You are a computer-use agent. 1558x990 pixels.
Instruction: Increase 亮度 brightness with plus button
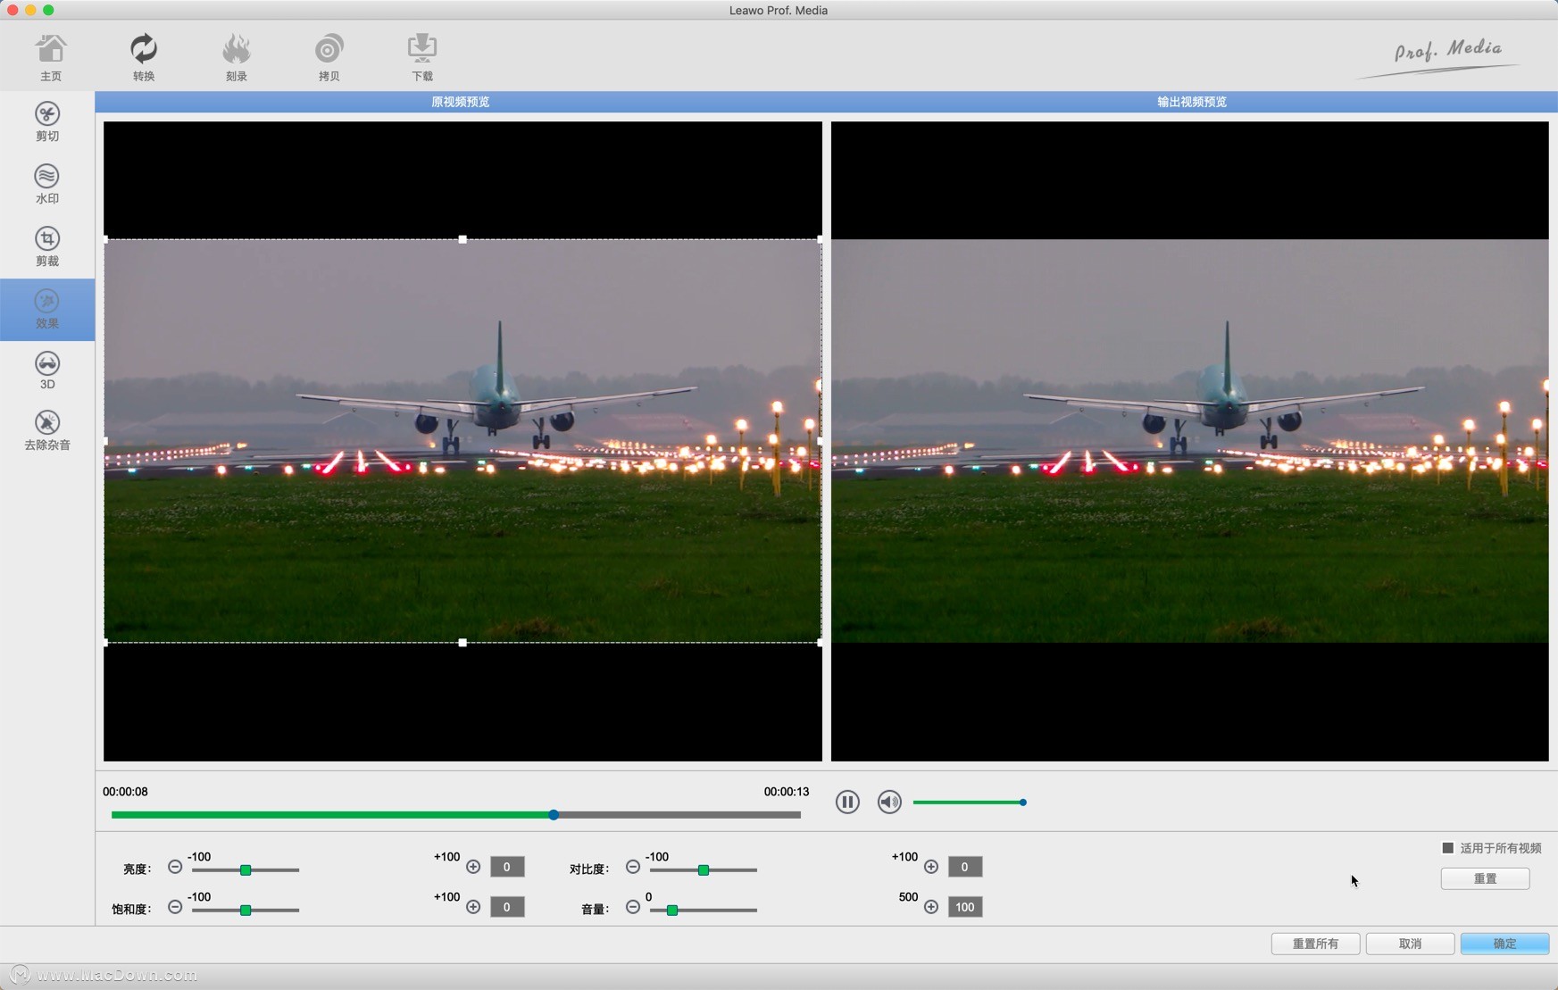click(x=473, y=867)
